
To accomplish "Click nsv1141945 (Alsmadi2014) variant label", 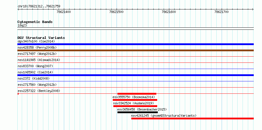I will [39, 60].
